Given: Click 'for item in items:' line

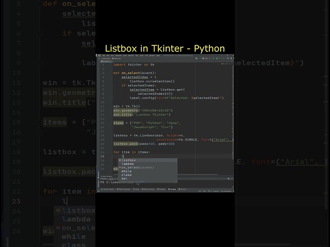Looking at the screenshot, I should (131, 152).
